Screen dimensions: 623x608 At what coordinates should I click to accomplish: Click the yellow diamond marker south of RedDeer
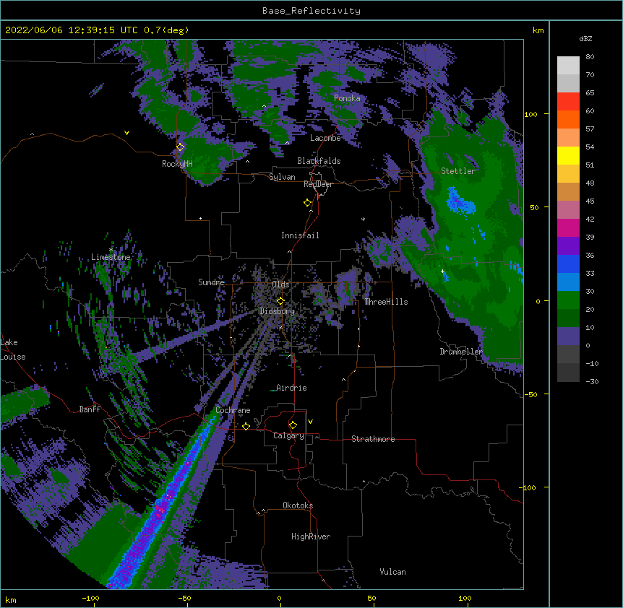[x=307, y=203]
